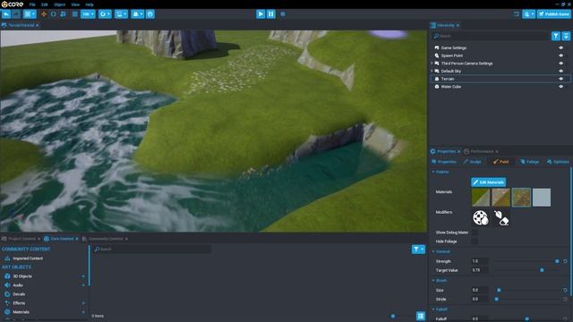Click the Publish Game button
The image size is (573, 322).
tap(553, 14)
